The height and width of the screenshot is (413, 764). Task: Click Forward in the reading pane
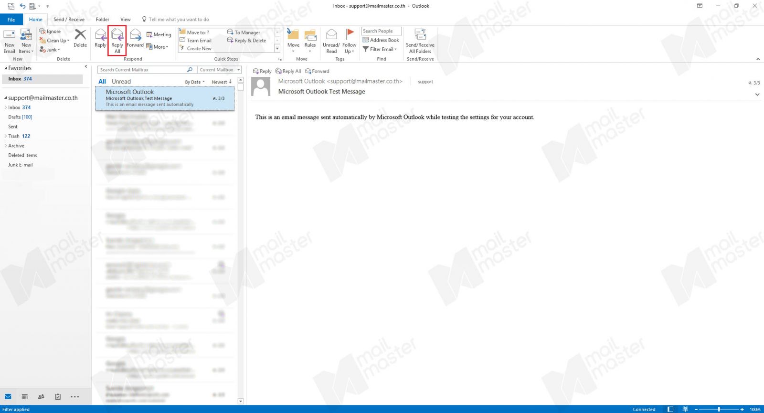(x=318, y=71)
